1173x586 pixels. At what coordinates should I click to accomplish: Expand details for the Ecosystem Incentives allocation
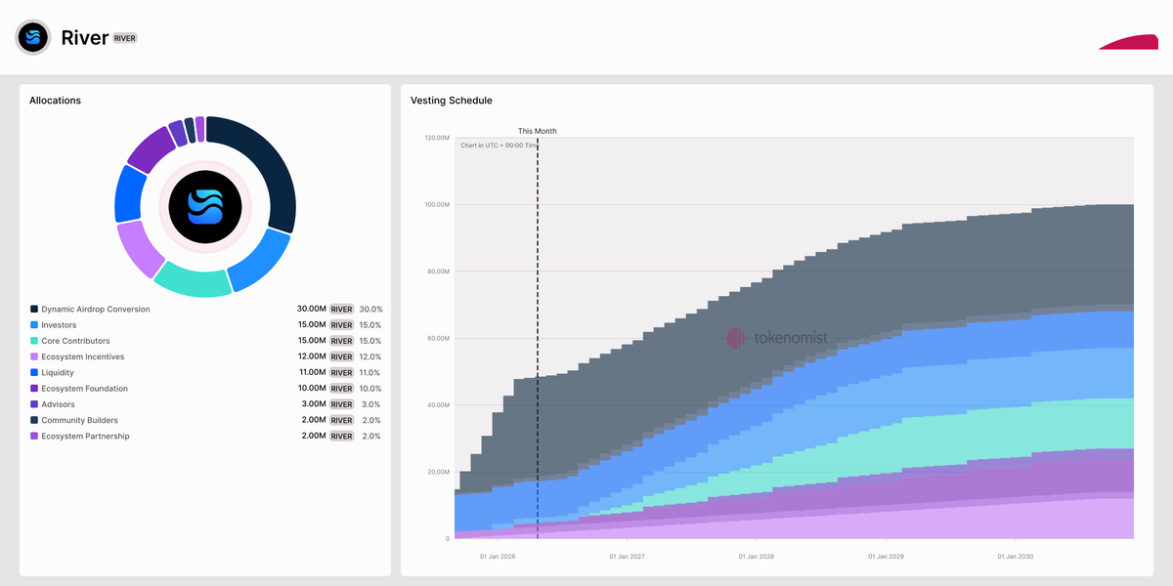82,356
